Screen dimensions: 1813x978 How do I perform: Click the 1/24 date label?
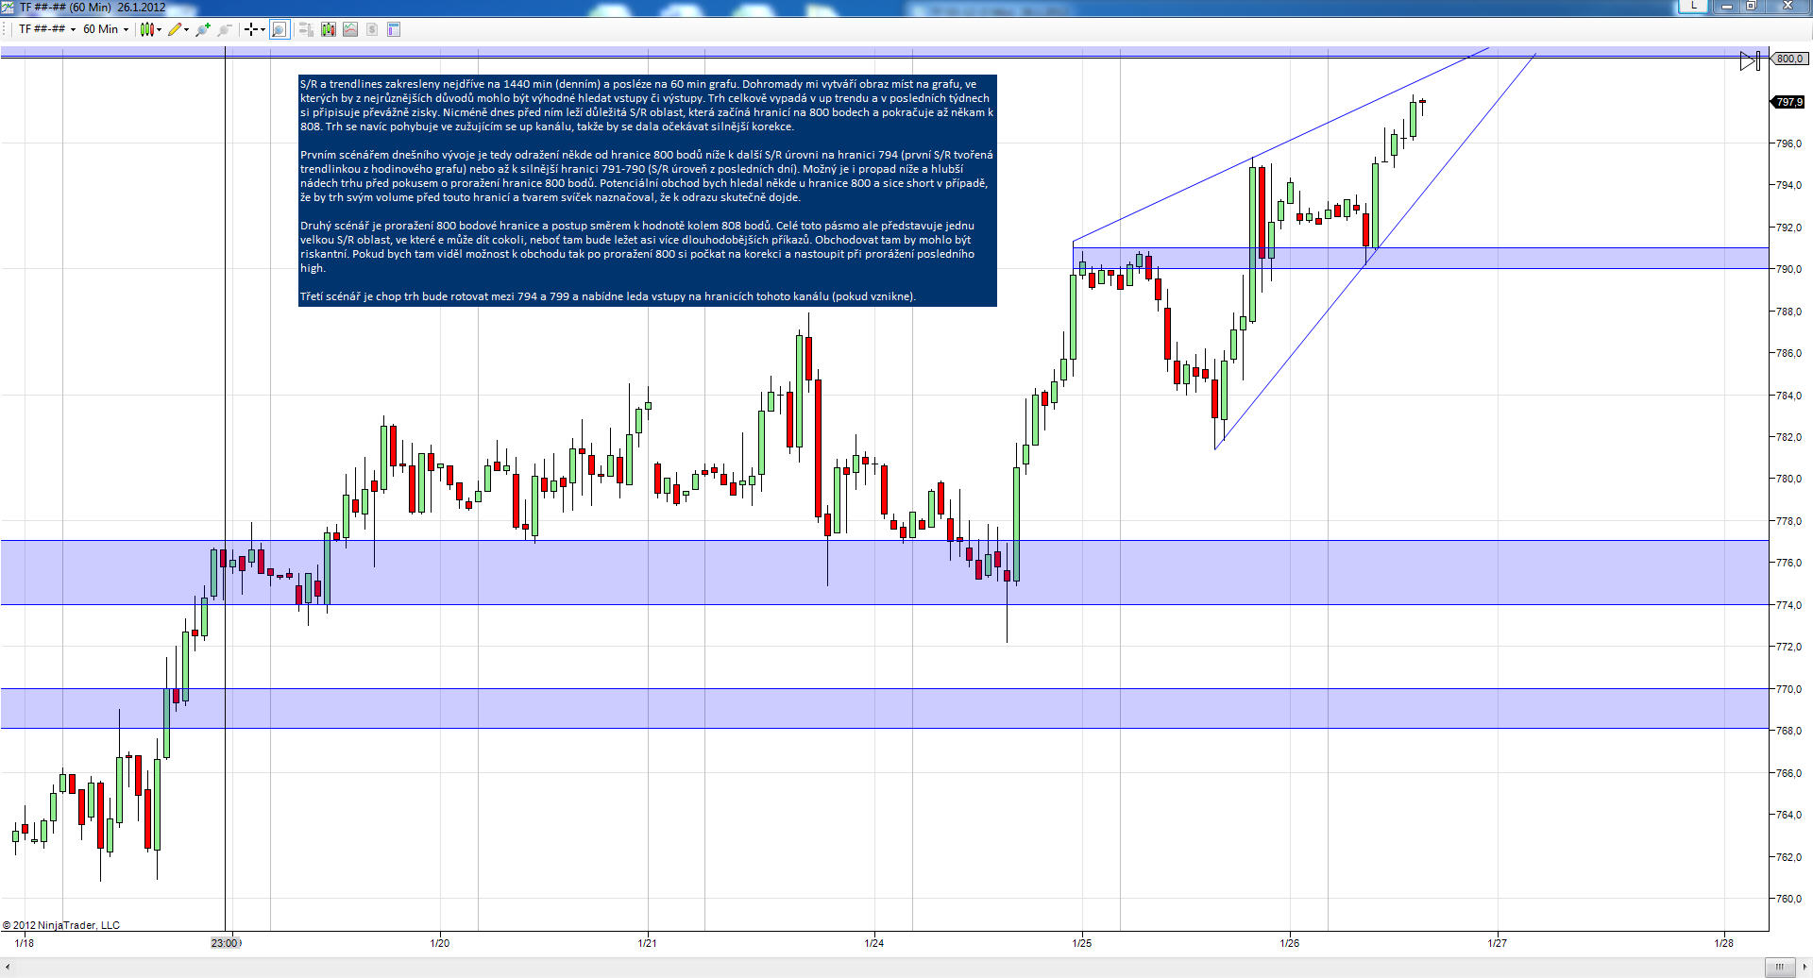874,942
